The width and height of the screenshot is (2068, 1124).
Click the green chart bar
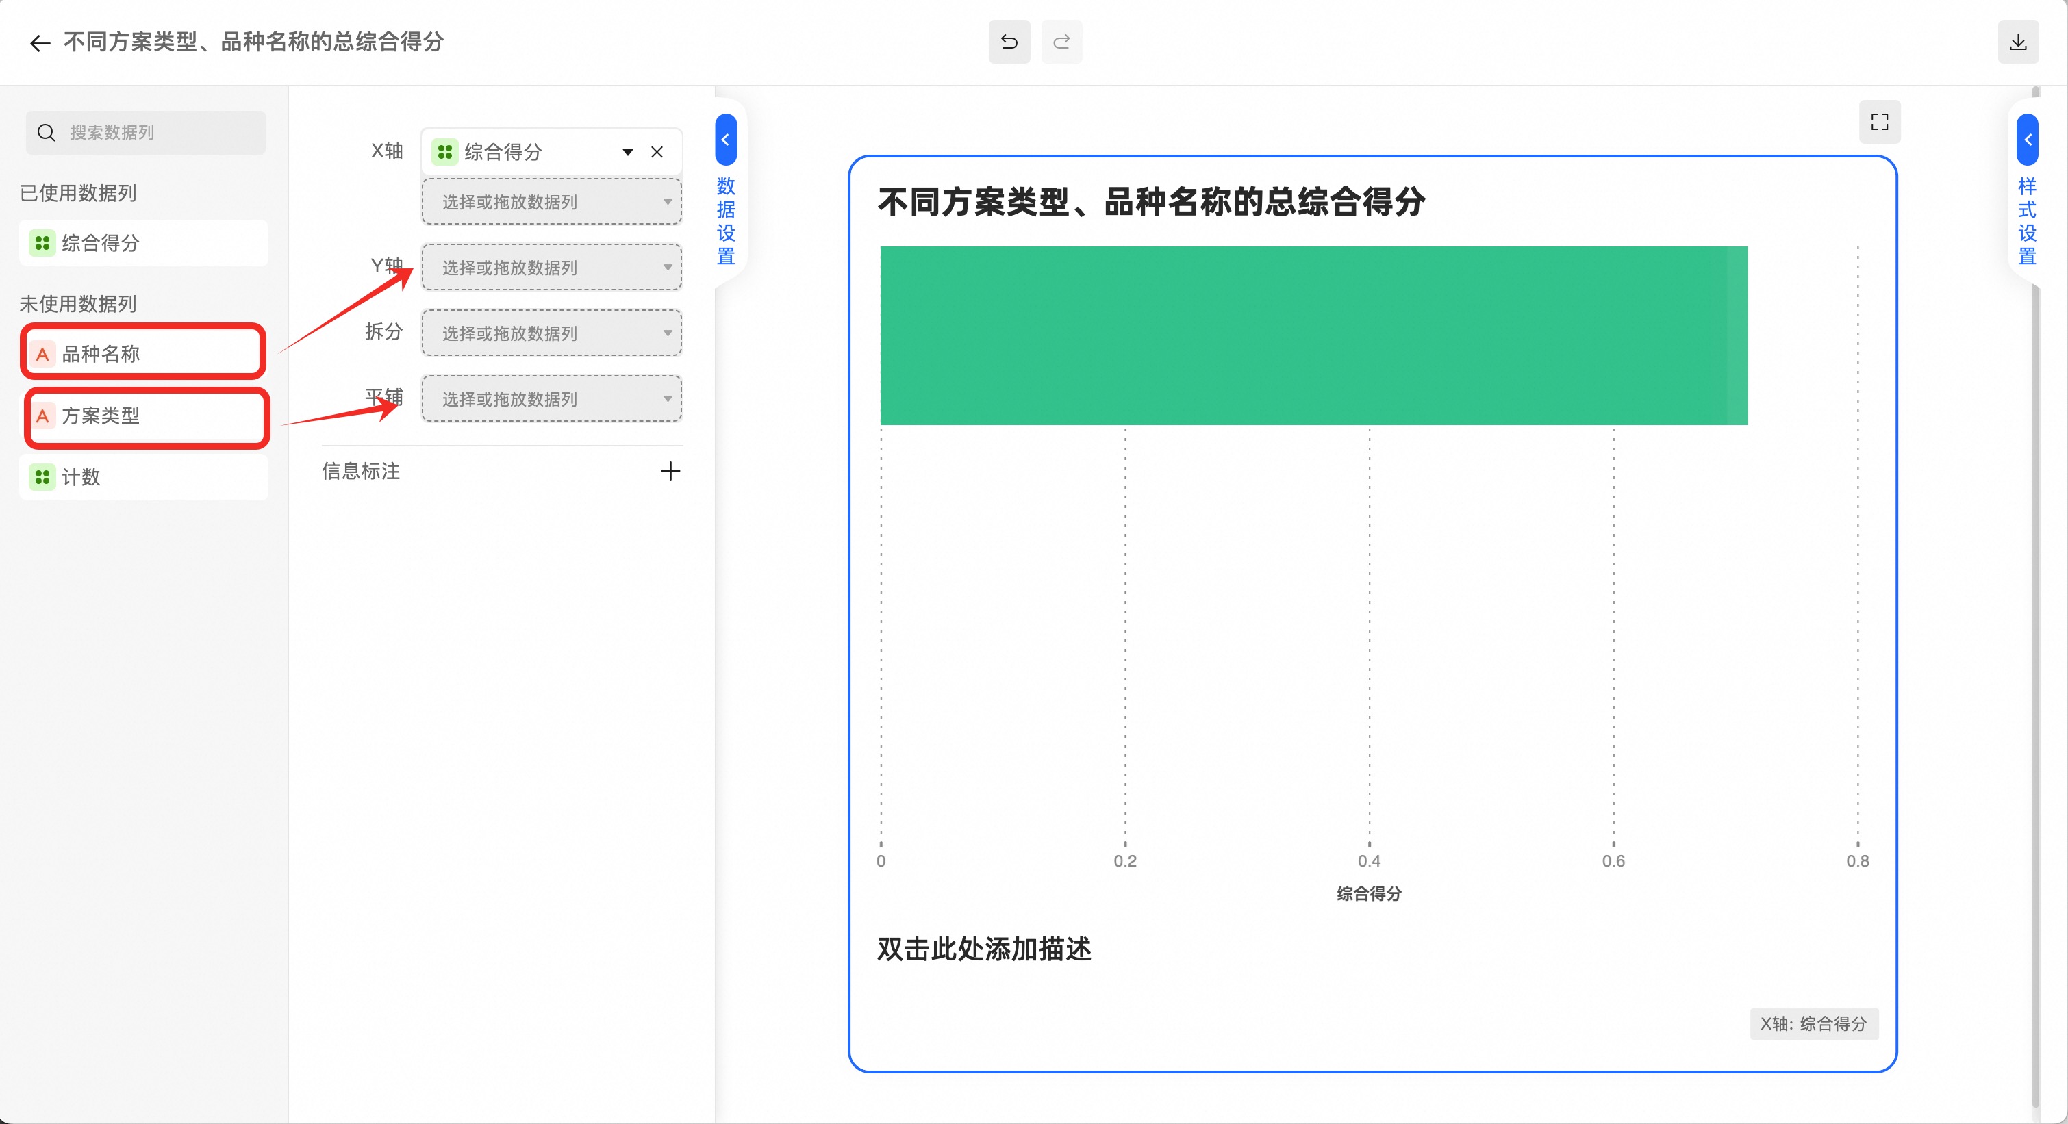1313,335
